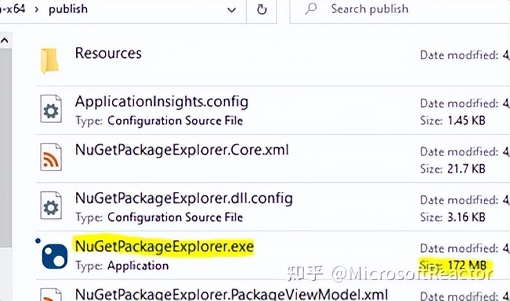Click the NuGetPackageExplorer.exe application icon
The height and width of the screenshot is (301, 510).
coord(53,256)
